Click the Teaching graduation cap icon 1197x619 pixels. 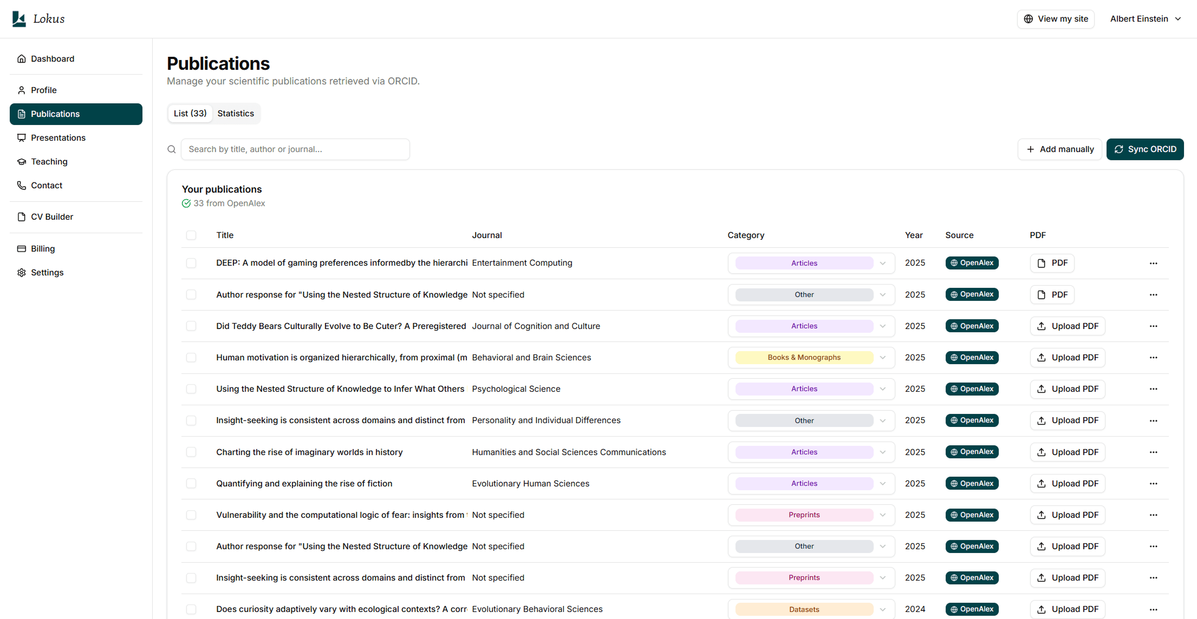(22, 162)
